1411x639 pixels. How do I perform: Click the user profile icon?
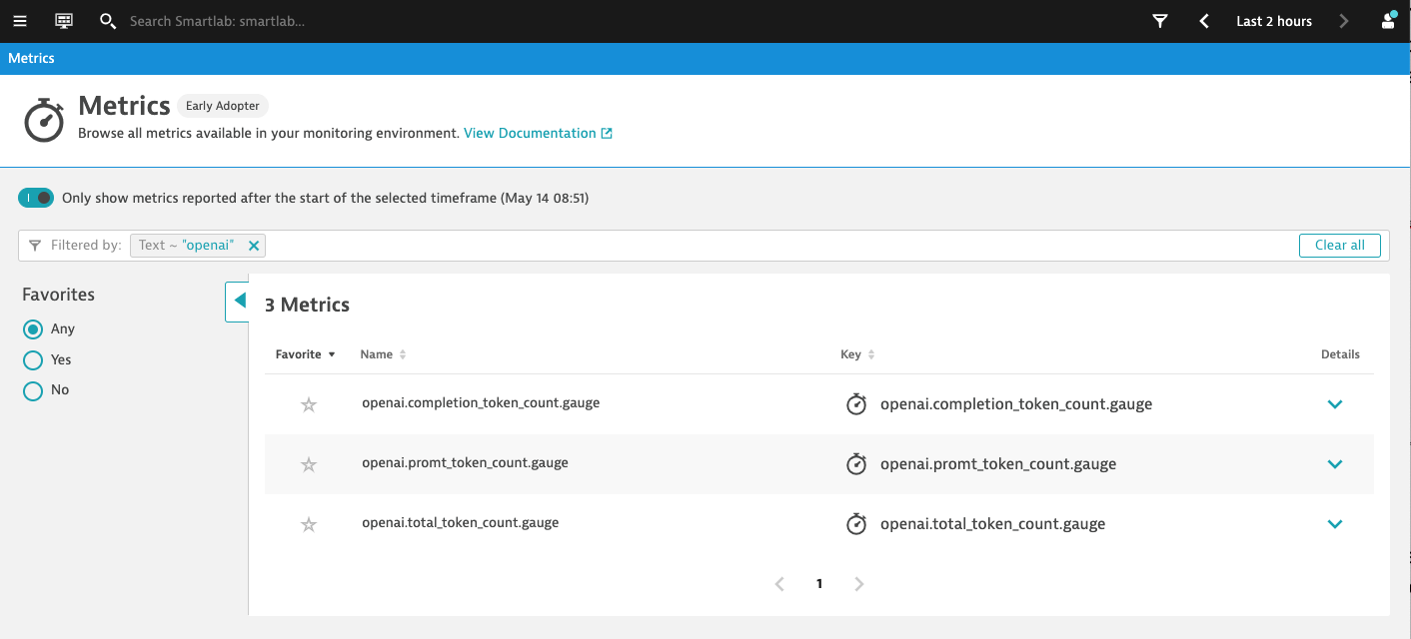tap(1388, 20)
